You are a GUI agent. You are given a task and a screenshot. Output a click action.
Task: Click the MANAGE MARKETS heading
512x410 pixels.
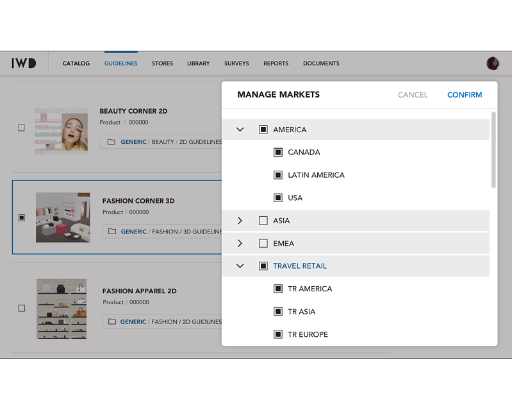tap(279, 94)
